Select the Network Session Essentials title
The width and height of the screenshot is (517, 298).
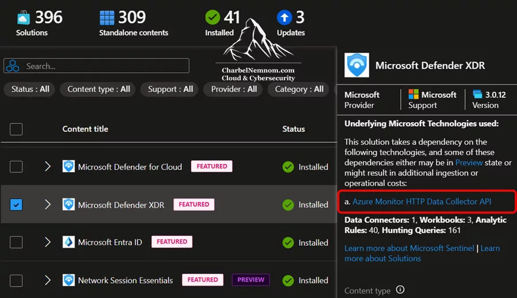(x=125, y=280)
